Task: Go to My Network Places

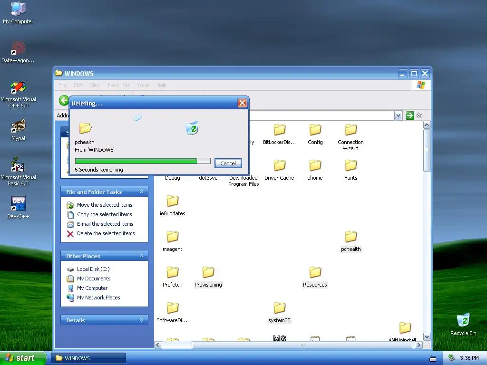Action: point(94,298)
